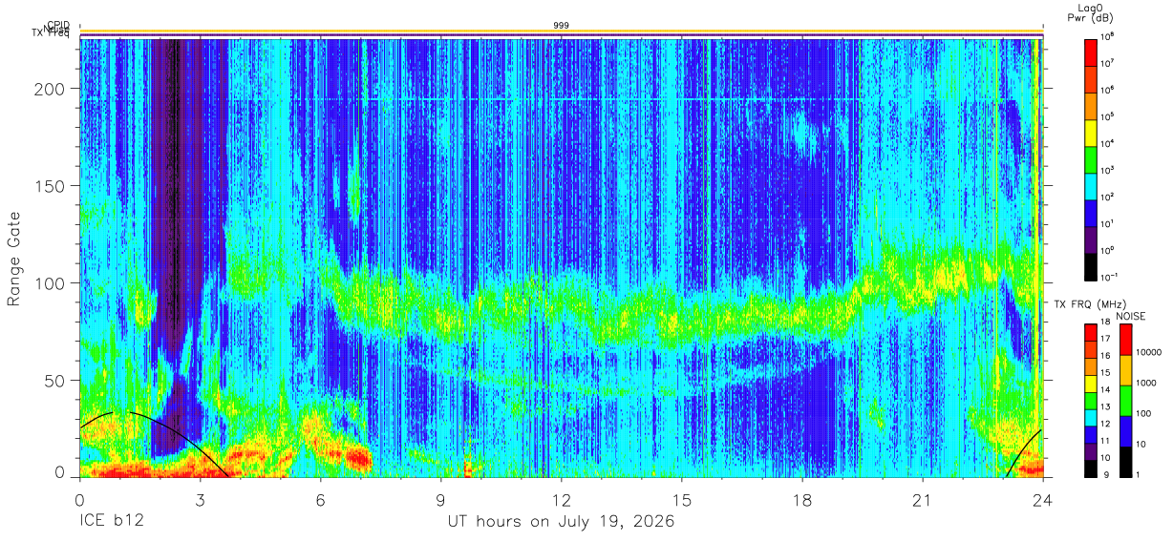Click the red 17–18 MHz TX FRQ segment
The height and width of the screenshot is (541, 1173).
coord(1090,333)
